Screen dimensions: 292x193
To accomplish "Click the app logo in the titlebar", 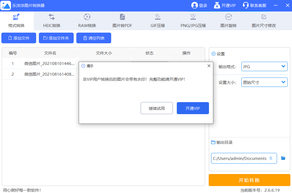I will tap(5, 5).
